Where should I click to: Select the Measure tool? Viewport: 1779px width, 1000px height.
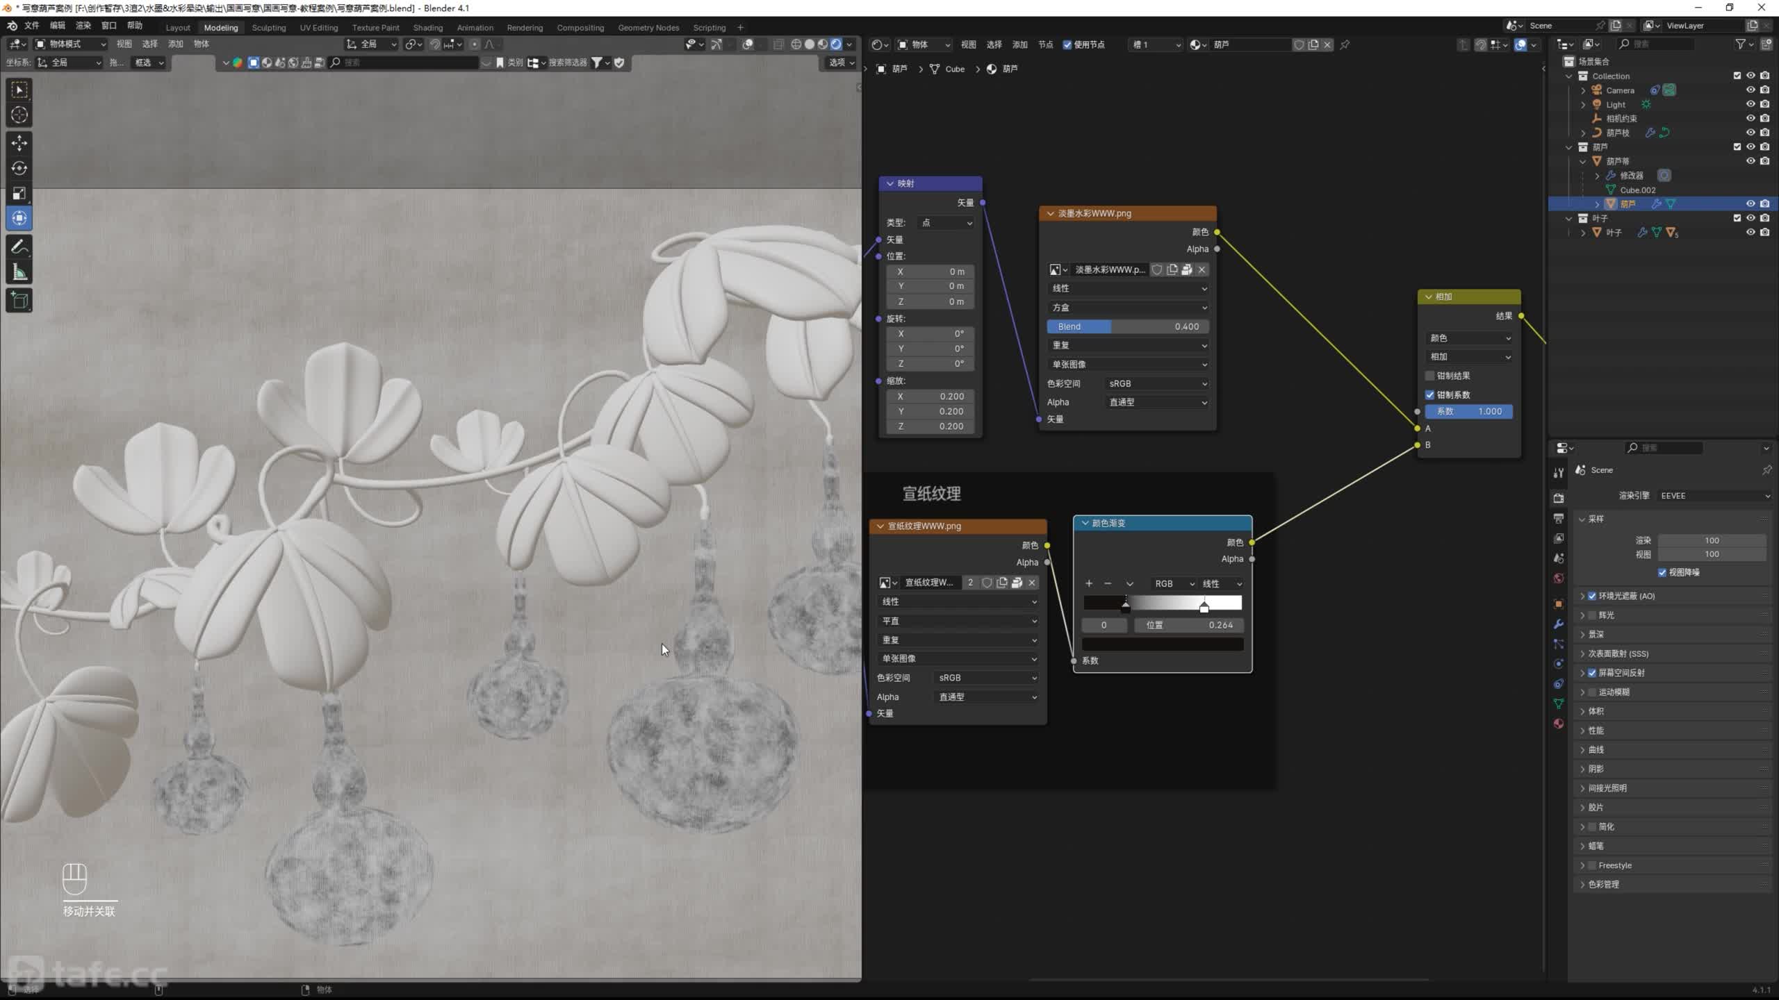[19, 273]
